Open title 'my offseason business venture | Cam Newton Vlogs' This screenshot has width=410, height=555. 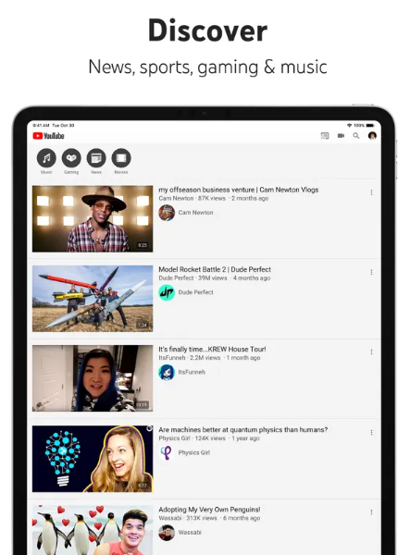(238, 190)
